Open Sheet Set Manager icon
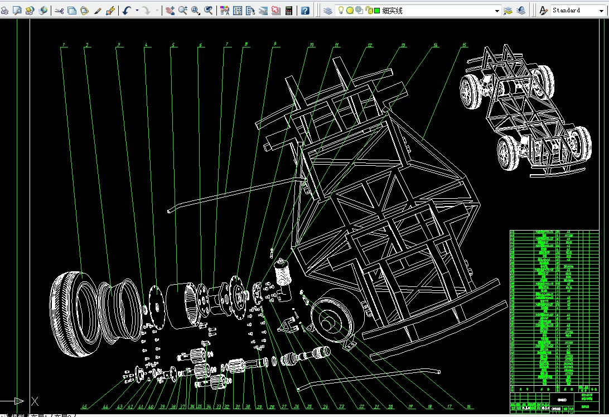Viewport: 609px width, 417px height. [263, 11]
